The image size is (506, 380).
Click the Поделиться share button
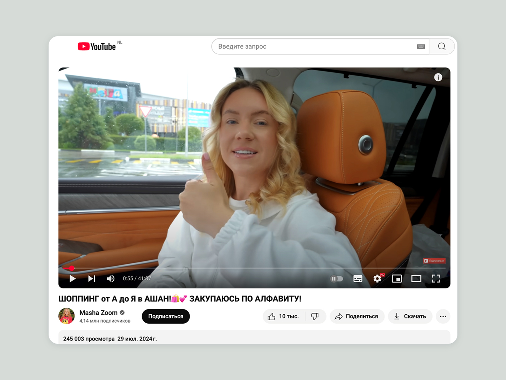pos(357,316)
